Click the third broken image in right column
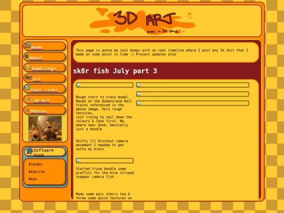 (x=192, y=103)
